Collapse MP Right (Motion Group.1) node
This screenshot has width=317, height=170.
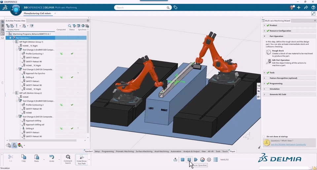[14, 42]
